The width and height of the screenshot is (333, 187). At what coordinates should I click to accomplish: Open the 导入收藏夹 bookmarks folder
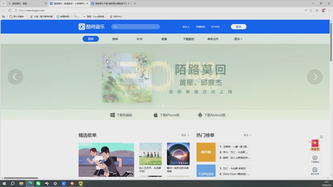pyautogui.click(x=17, y=16)
